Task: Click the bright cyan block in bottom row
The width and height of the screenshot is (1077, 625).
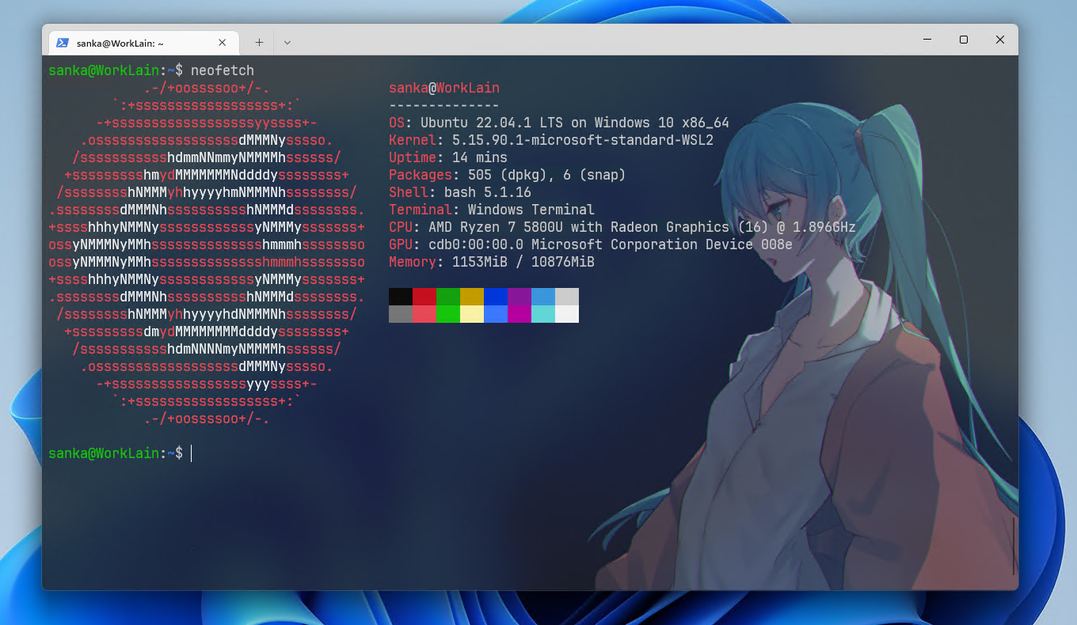Action: pos(543,314)
